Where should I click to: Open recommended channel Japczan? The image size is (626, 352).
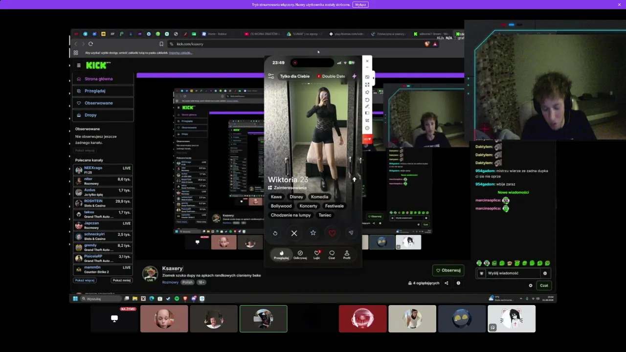pyautogui.click(x=103, y=225)
